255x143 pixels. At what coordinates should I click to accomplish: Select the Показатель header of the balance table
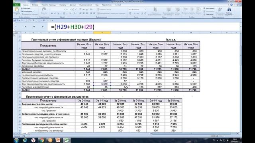point(48,46)
